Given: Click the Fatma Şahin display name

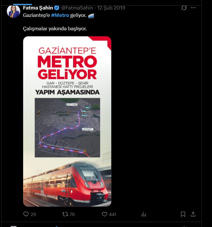Looking at the screenshot, I should click(38, 8).
